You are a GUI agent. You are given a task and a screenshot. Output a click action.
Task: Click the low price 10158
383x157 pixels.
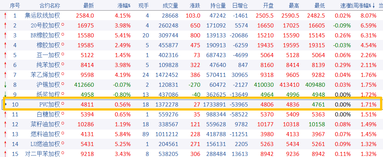coord(317,124)
